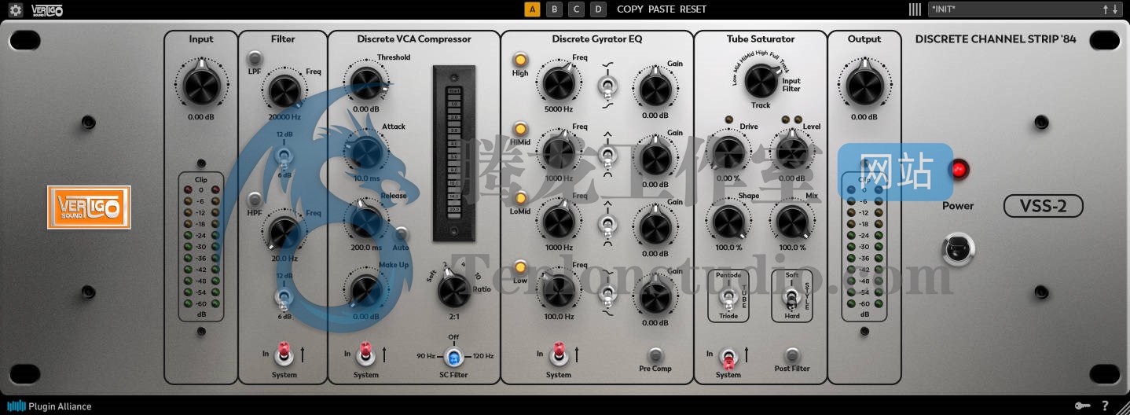Flip the HPF 12 dB / 6 dB slope switch
Image resolution: width=1130 pixels, height=415 pixels.
[x=284, y=297]
